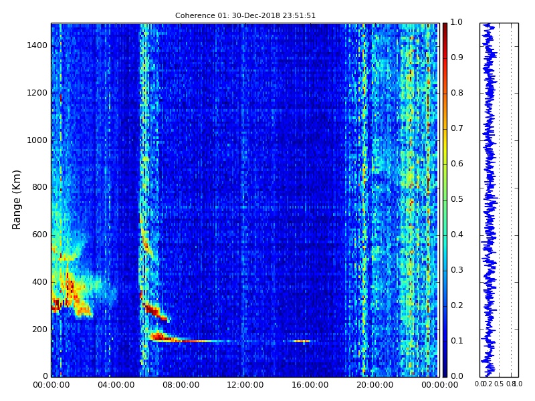Click the 800 range tick label
Image resolution: width=535 pixels, height=401 pixels.
click(x=39, y=187)
